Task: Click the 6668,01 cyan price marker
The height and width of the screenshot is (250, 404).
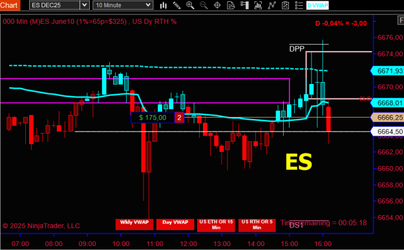Action: [x=387, y=103]
